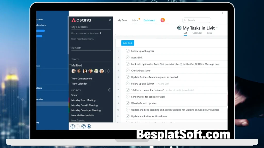Click the Search magnifier icon
Image resolution: width=264 pixels, height=148 pixels.
[x=185, y=20]
